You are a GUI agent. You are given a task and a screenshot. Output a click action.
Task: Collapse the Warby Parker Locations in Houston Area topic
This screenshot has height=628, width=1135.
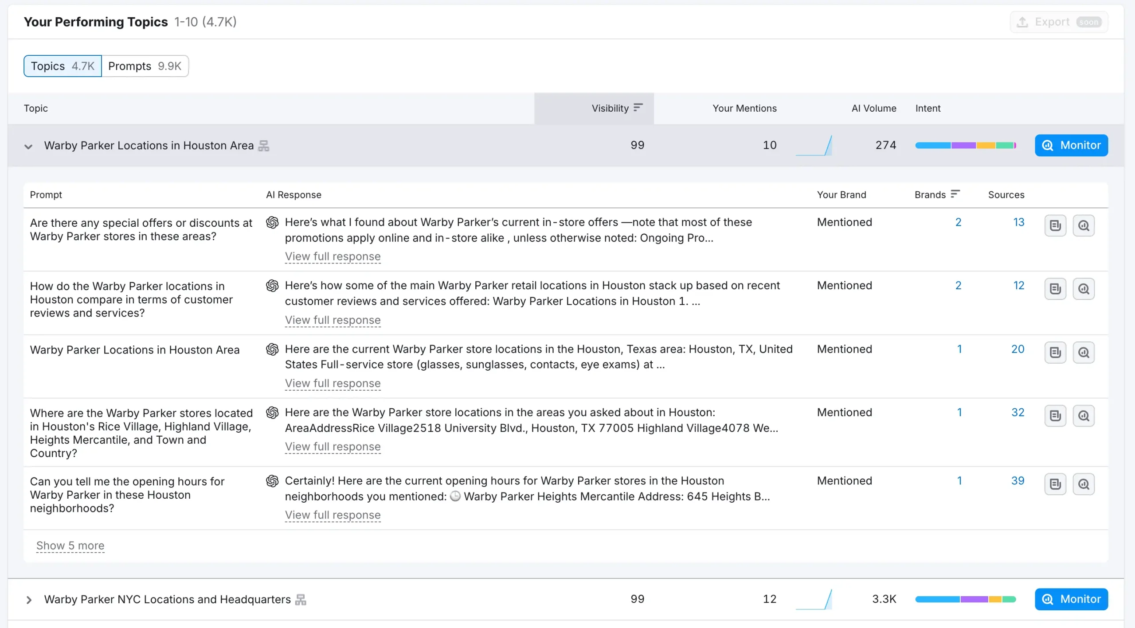pyautogui.click(x=28, y=146)
